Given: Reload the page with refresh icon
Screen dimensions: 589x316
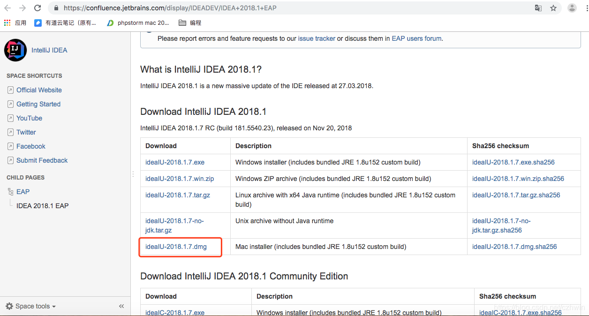Looking at the screenshot, I should (38, 8).
